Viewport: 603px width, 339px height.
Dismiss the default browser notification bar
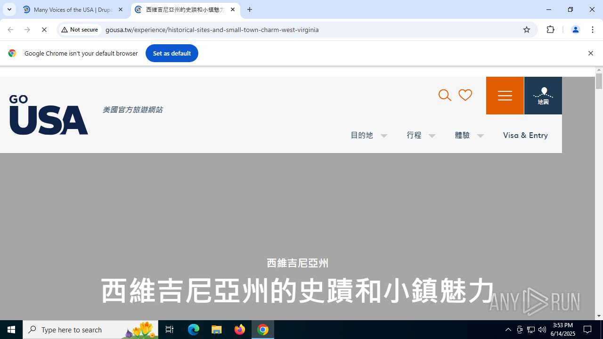590,53
